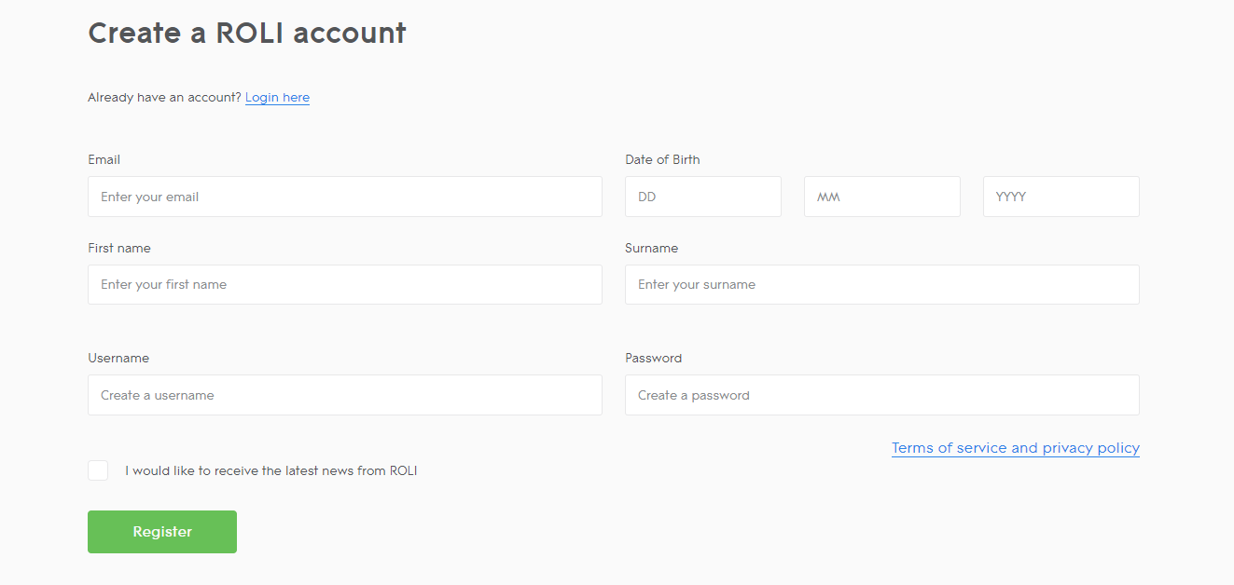Click the 'Password' label text
The height and width of the screenshot is (585, 1234).
(654, 358)
